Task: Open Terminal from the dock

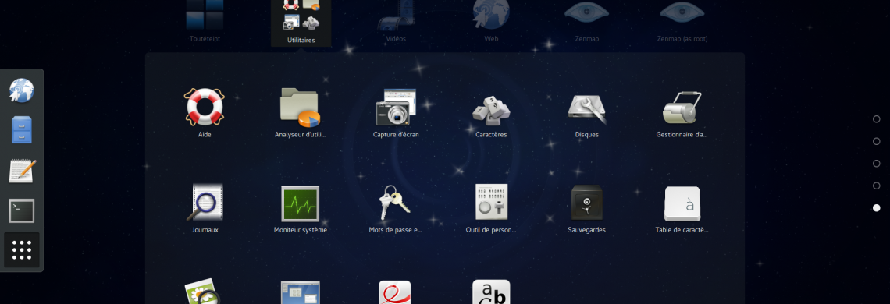Action: coord(22,210)
